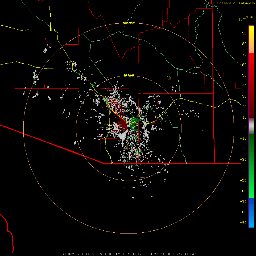Click the -80 value on the scale
Image resolution: width=256 pixels, height=256 pixels.
click(x=243, y=212)
